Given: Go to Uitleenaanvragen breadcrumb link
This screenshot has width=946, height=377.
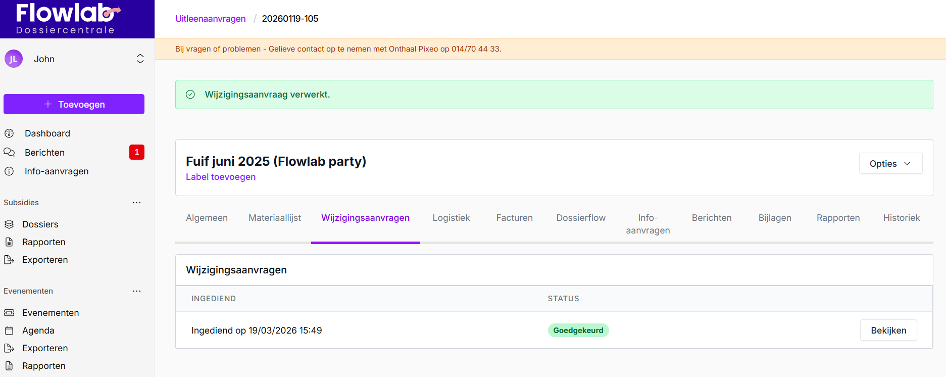Looking at the screenshot, I should pyautogui.click(x=210, y=19).
